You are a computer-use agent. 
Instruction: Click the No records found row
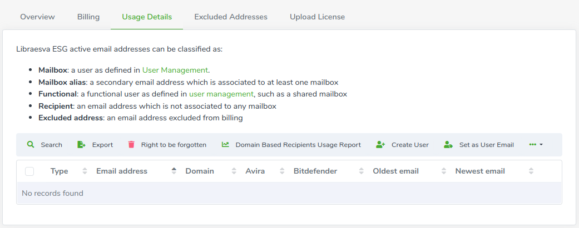(x=289, y=193)
